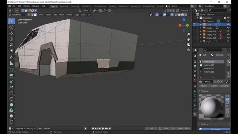Viewport: 238px width, 134px height.
Task: Open the Face menu
Action: [83, 15]
